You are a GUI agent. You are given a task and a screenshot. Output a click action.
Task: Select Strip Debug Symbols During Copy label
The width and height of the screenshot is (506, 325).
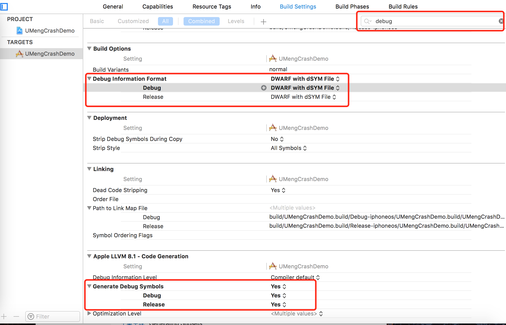[137, 139]
